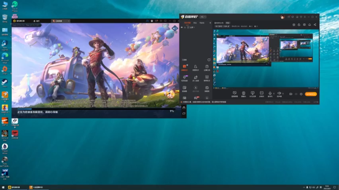The width and height of the screenshot is (339, 190).
Task: Open the hamburger menu in the streaming app title bar
Action: coord(305,17)
